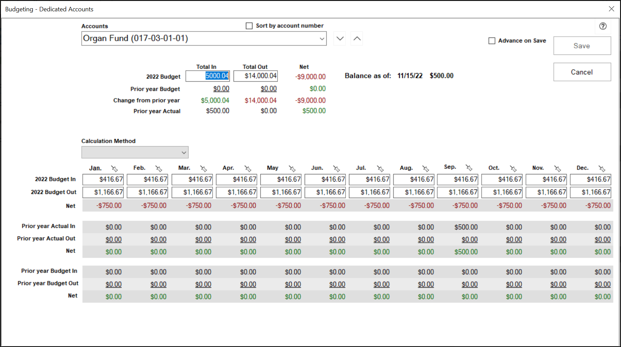Open Prior year Budget Total In link
This screenshot has height=347, width=621.
(221, 89)
